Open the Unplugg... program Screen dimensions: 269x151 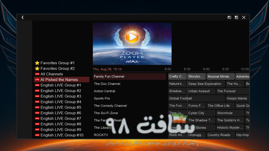196,135
